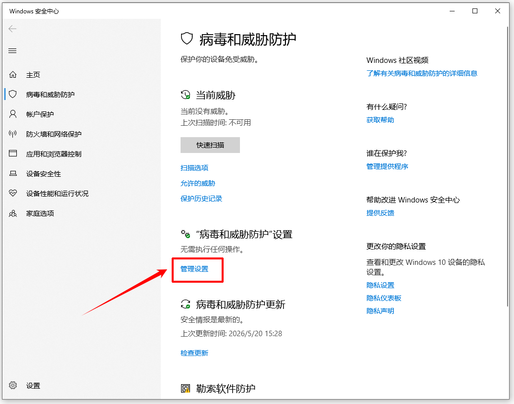This screenshot has width=514, height=404.
Task: Click the 无需执行任何操作 status text
Action: tap(212, 250)
